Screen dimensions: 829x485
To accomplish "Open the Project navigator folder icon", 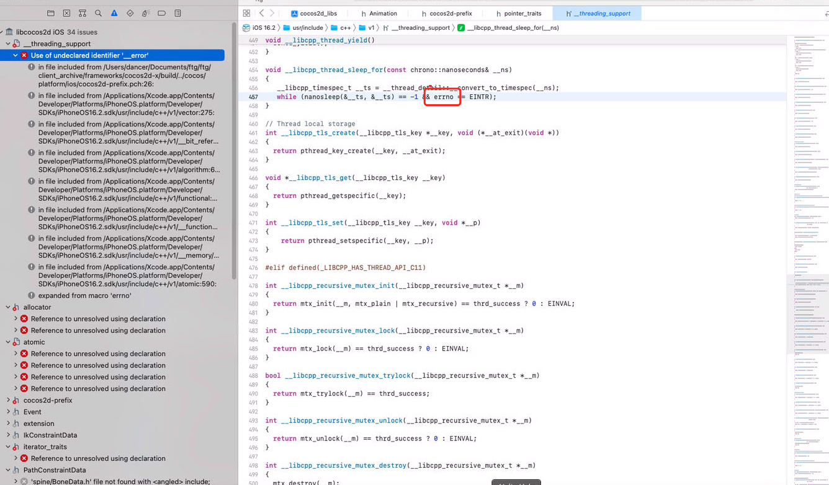I will pyautogui.click(x=51, y=13).
